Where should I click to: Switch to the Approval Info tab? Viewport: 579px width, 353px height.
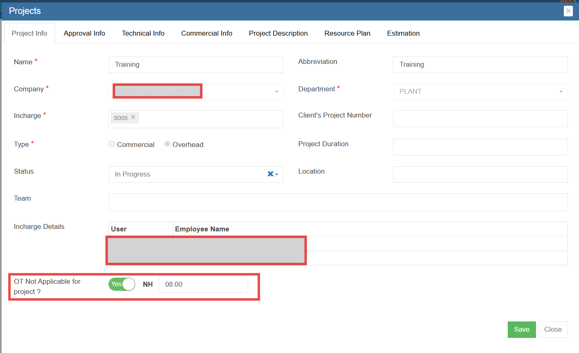(x=84, y=33)
